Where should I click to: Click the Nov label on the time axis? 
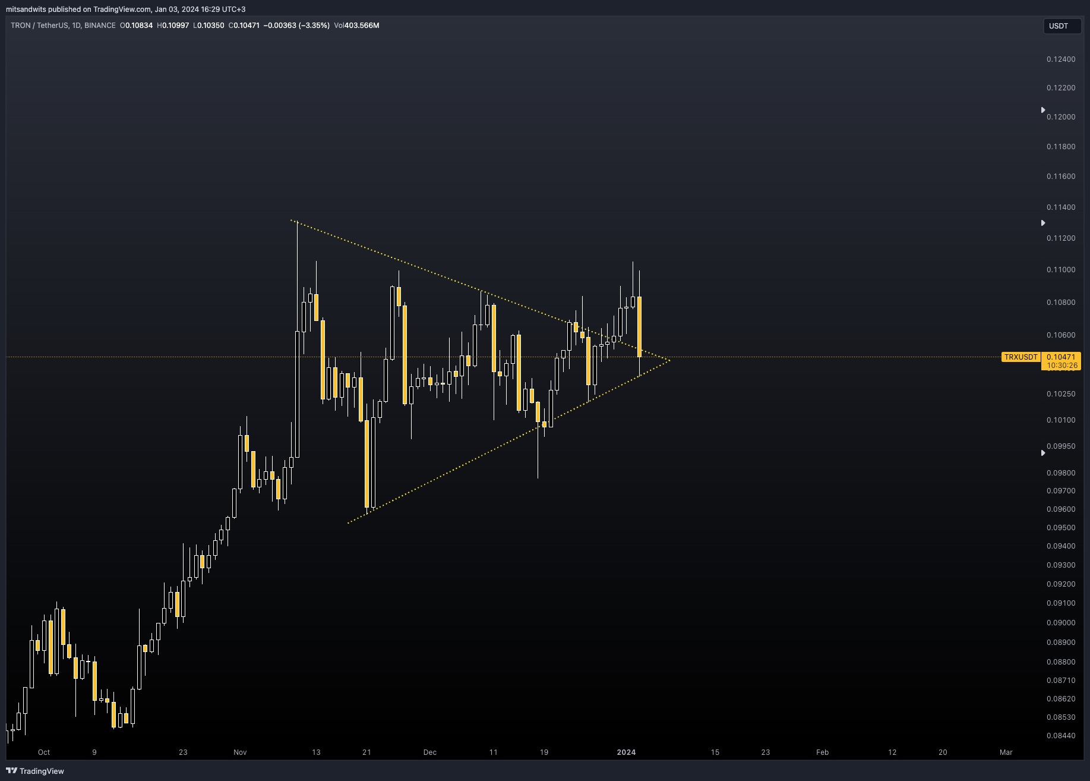[x=240, y=752]
